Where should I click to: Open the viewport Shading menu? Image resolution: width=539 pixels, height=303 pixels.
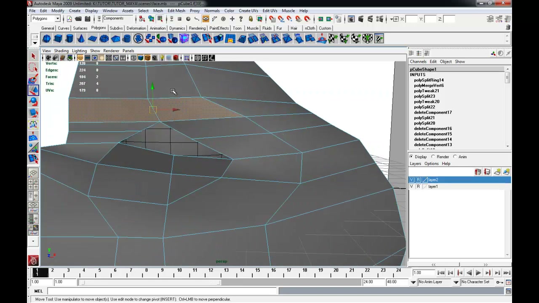(x=61, y=50)
